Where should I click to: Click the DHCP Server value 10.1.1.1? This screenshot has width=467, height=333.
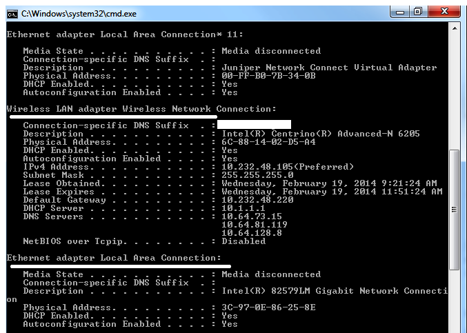(243, 208)
